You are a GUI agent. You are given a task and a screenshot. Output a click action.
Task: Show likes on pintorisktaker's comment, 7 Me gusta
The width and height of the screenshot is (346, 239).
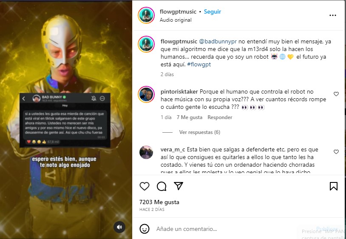tap(189, 117)
